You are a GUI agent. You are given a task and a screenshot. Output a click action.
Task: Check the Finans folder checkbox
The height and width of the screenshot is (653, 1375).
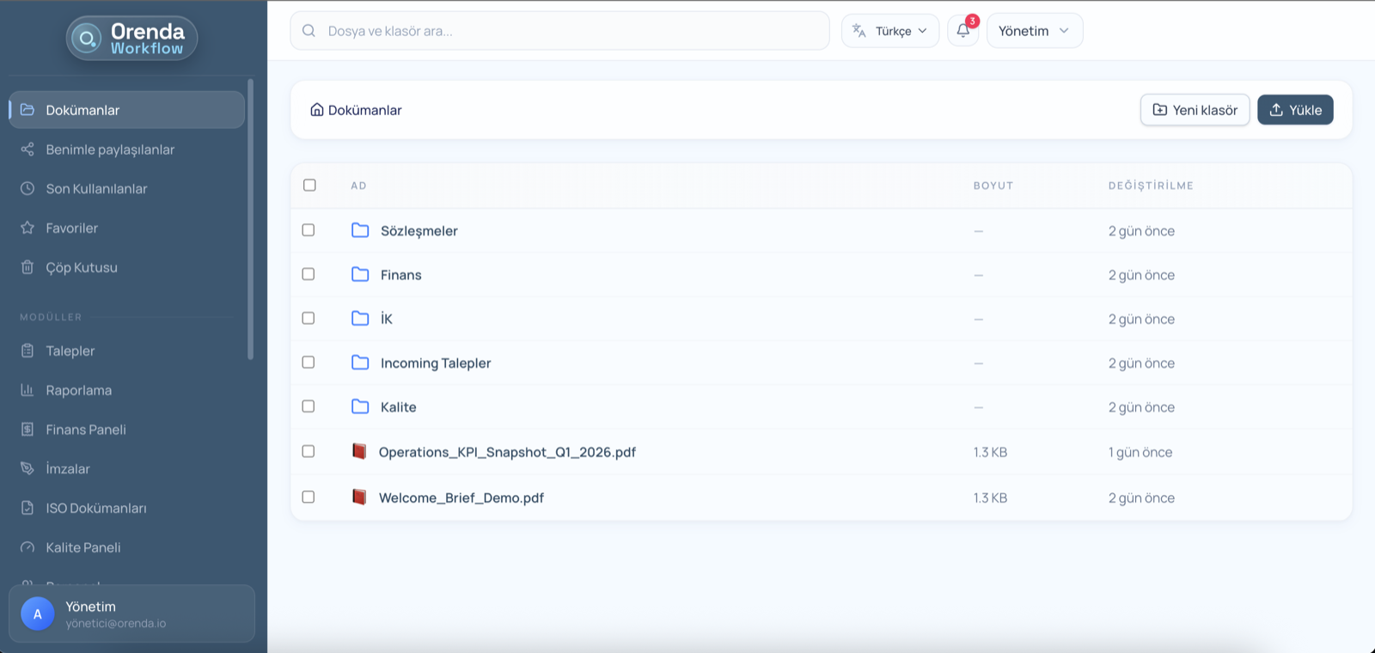point(309,274)
